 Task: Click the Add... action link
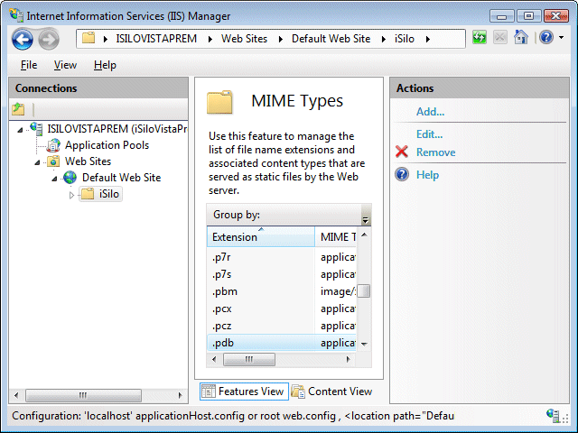pyautogui.click(x=430, y=112)
